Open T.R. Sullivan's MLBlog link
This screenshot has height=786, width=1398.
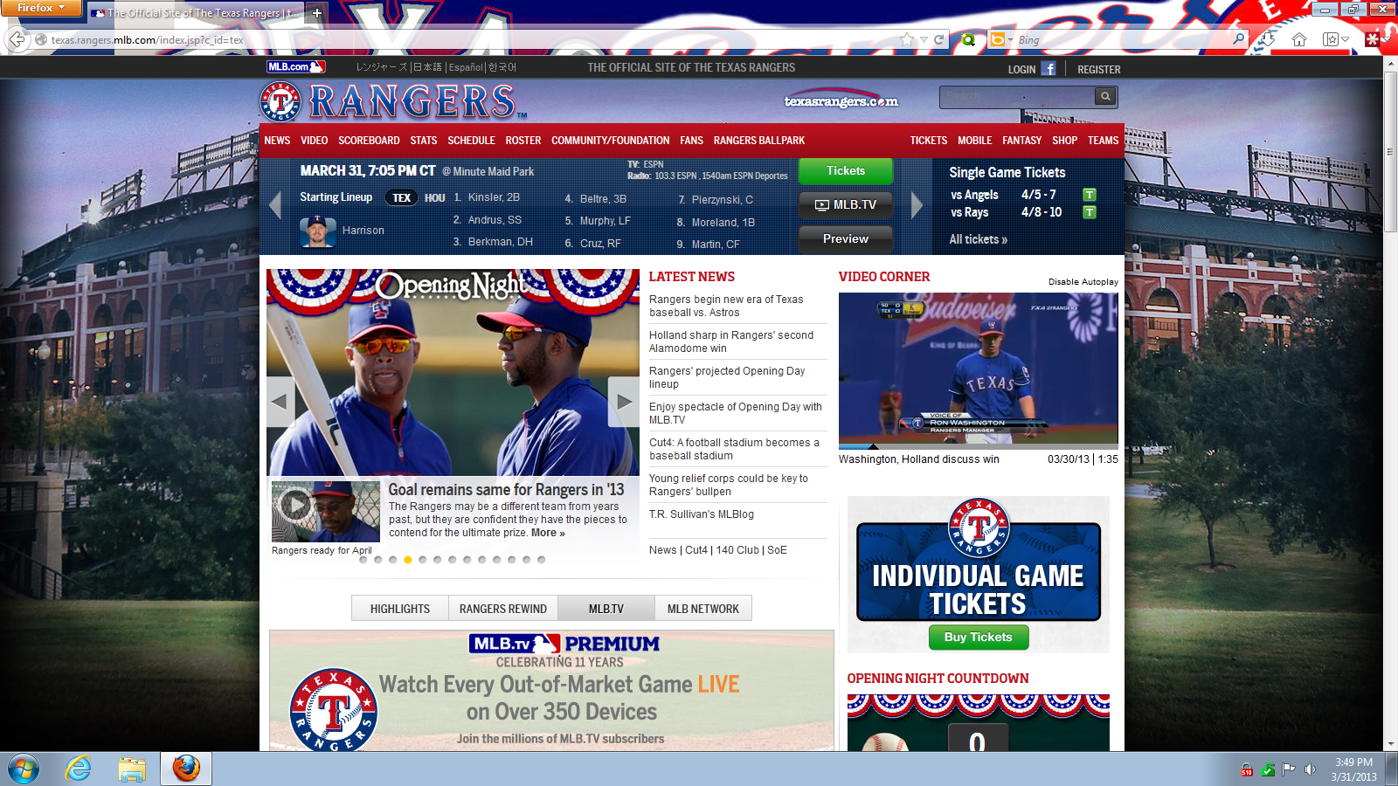click(702, 514)
